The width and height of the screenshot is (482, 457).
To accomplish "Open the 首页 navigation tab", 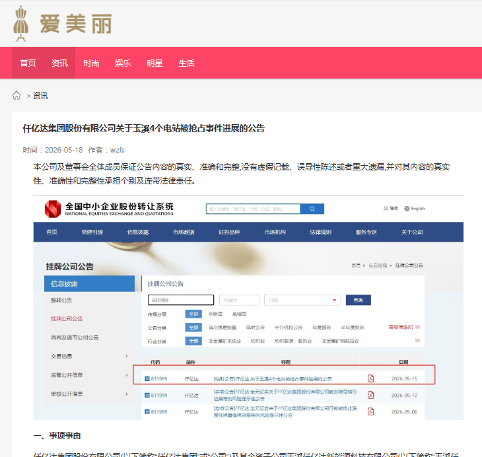I will (x=28, y=63).
